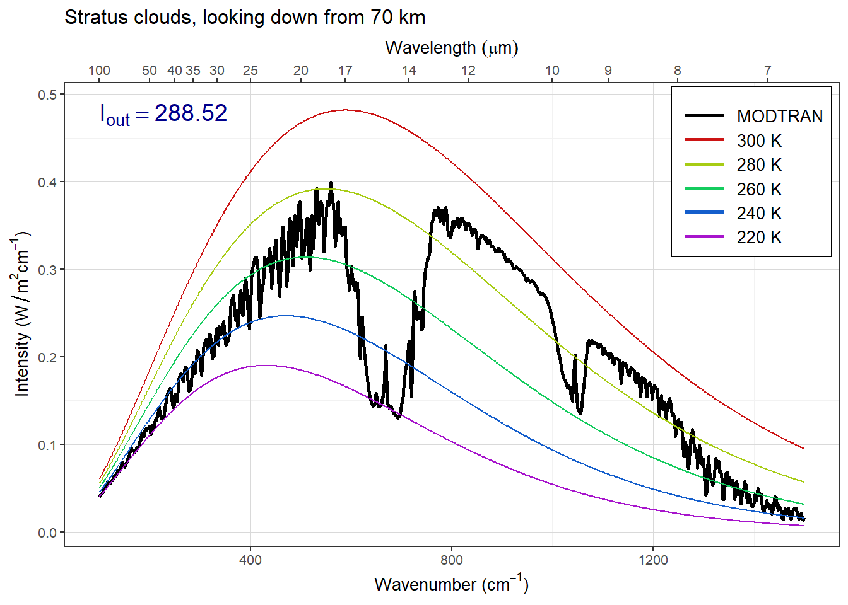This screenshot has height=605, width=848.
Task: Click the 400 wavenumber tick label
Action: [x=250, y=560]
